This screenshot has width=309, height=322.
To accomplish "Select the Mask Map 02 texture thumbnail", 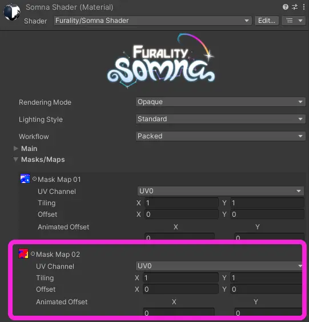I will point(23,253).
